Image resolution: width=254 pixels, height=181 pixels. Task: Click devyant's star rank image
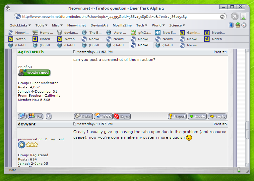coord(28,145)
